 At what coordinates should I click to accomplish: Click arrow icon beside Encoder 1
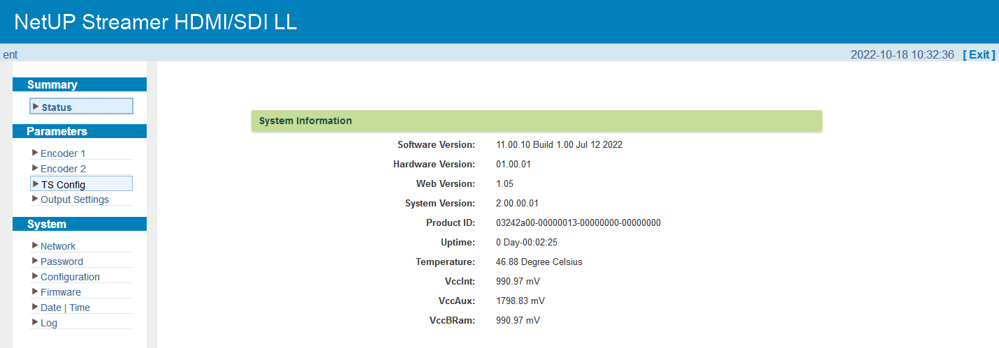[35, 153]
